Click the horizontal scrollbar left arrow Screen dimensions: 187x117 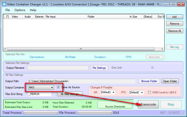[5, 49]
